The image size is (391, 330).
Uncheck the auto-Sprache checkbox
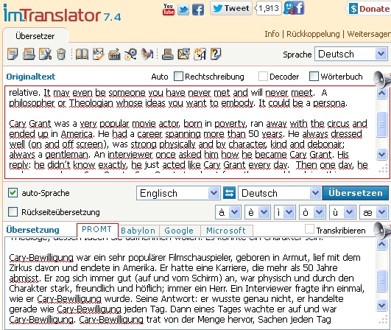[13, 193]
